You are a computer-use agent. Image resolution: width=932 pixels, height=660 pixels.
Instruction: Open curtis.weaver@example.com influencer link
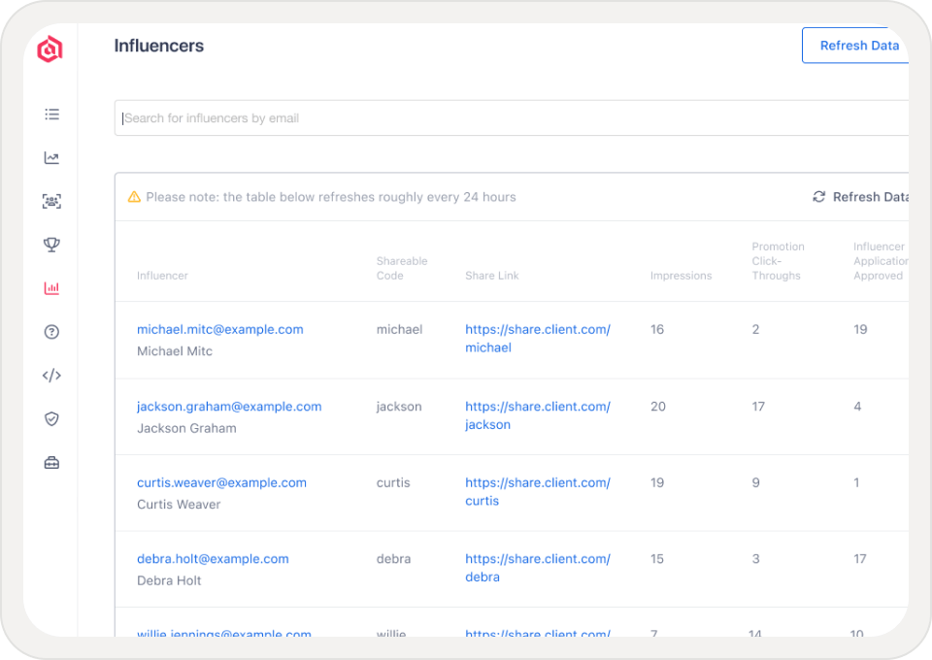pyautogui.click(x=221, y=482)
